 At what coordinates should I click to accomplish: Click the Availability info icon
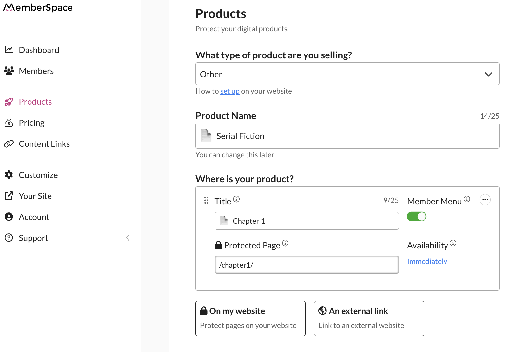[453, 243]
